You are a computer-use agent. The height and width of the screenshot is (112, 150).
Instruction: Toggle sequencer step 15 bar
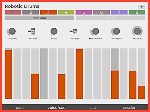click(x=132, y=73)
